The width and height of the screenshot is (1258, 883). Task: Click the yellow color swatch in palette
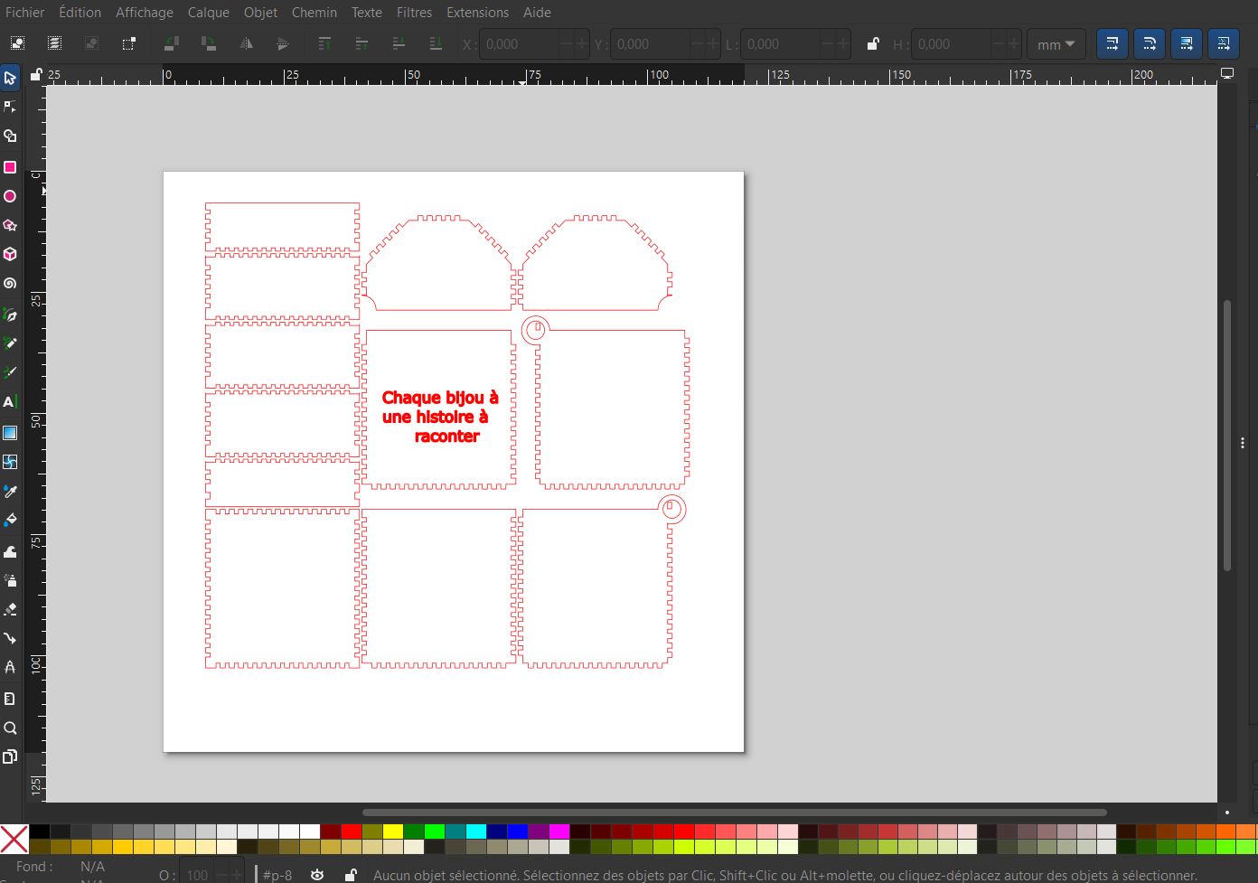coord(393,831)
